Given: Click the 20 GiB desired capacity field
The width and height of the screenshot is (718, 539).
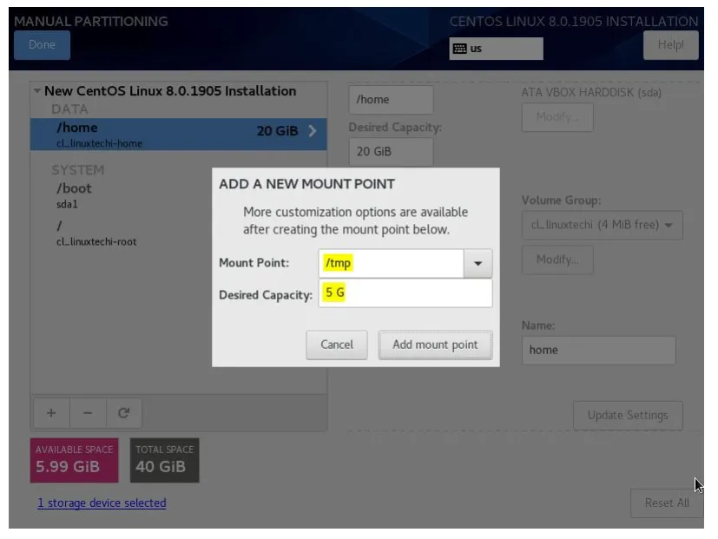Looking at the screenshot, I should (391, 152).
